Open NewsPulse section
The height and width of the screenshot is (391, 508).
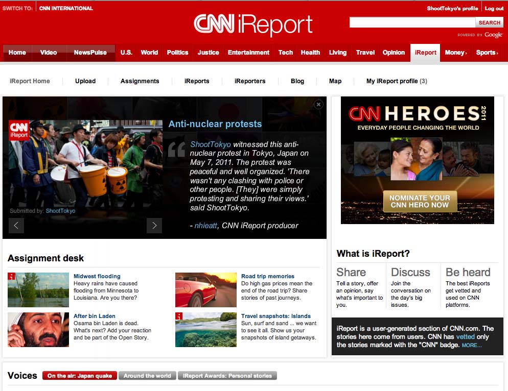tap(90, 53)
